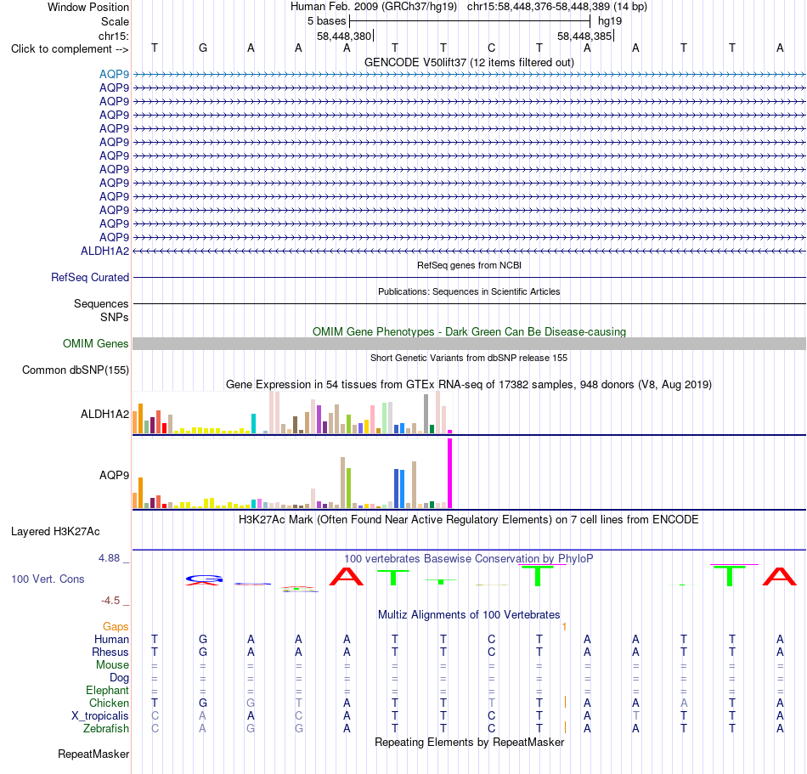This screenshot has height=774, width=807.
Task: Select the Common dbSNP(155) track label
Action: coord(76,370)
